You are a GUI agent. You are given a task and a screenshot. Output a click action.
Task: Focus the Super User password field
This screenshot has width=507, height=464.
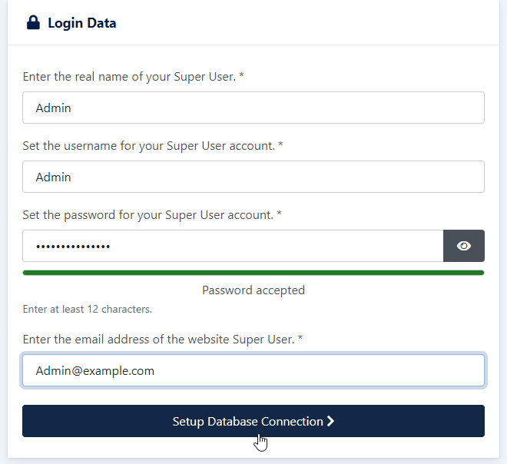233,246
